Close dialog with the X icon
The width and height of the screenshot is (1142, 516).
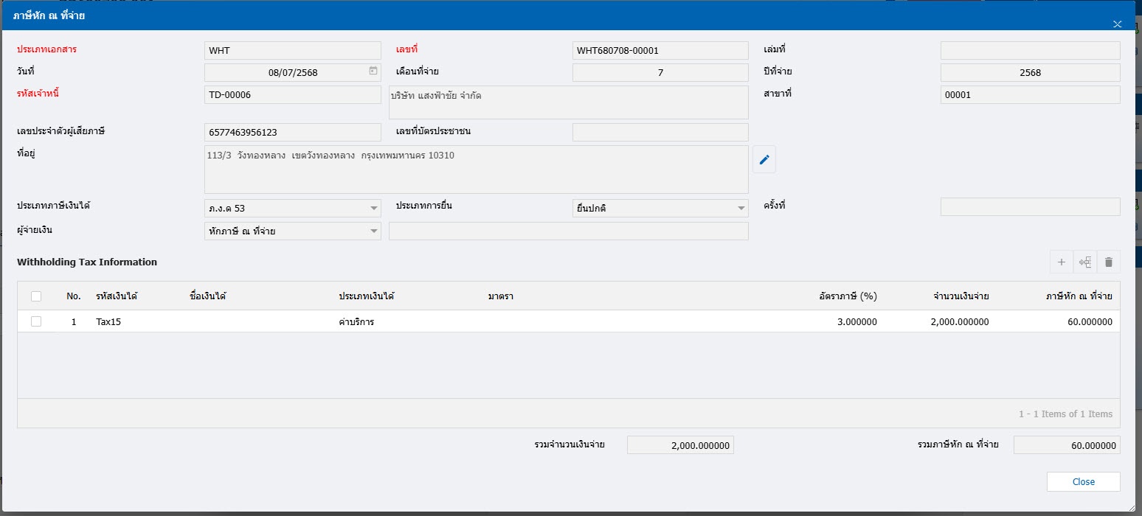coord(1117,24)
